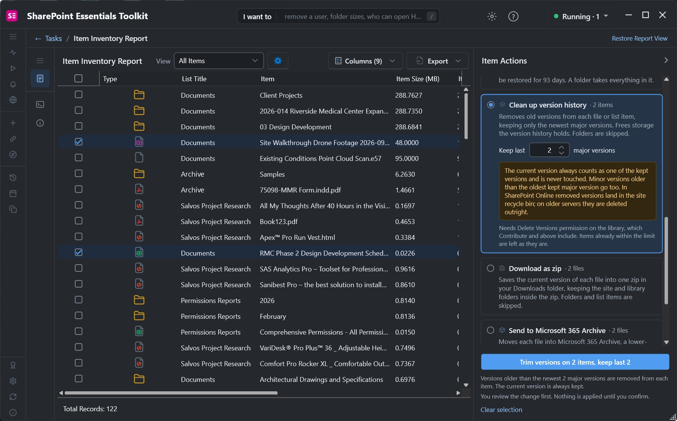Expand the Columns (9) dropdown
This screenshot has height=421, width=677.
(x=365, y=61)
